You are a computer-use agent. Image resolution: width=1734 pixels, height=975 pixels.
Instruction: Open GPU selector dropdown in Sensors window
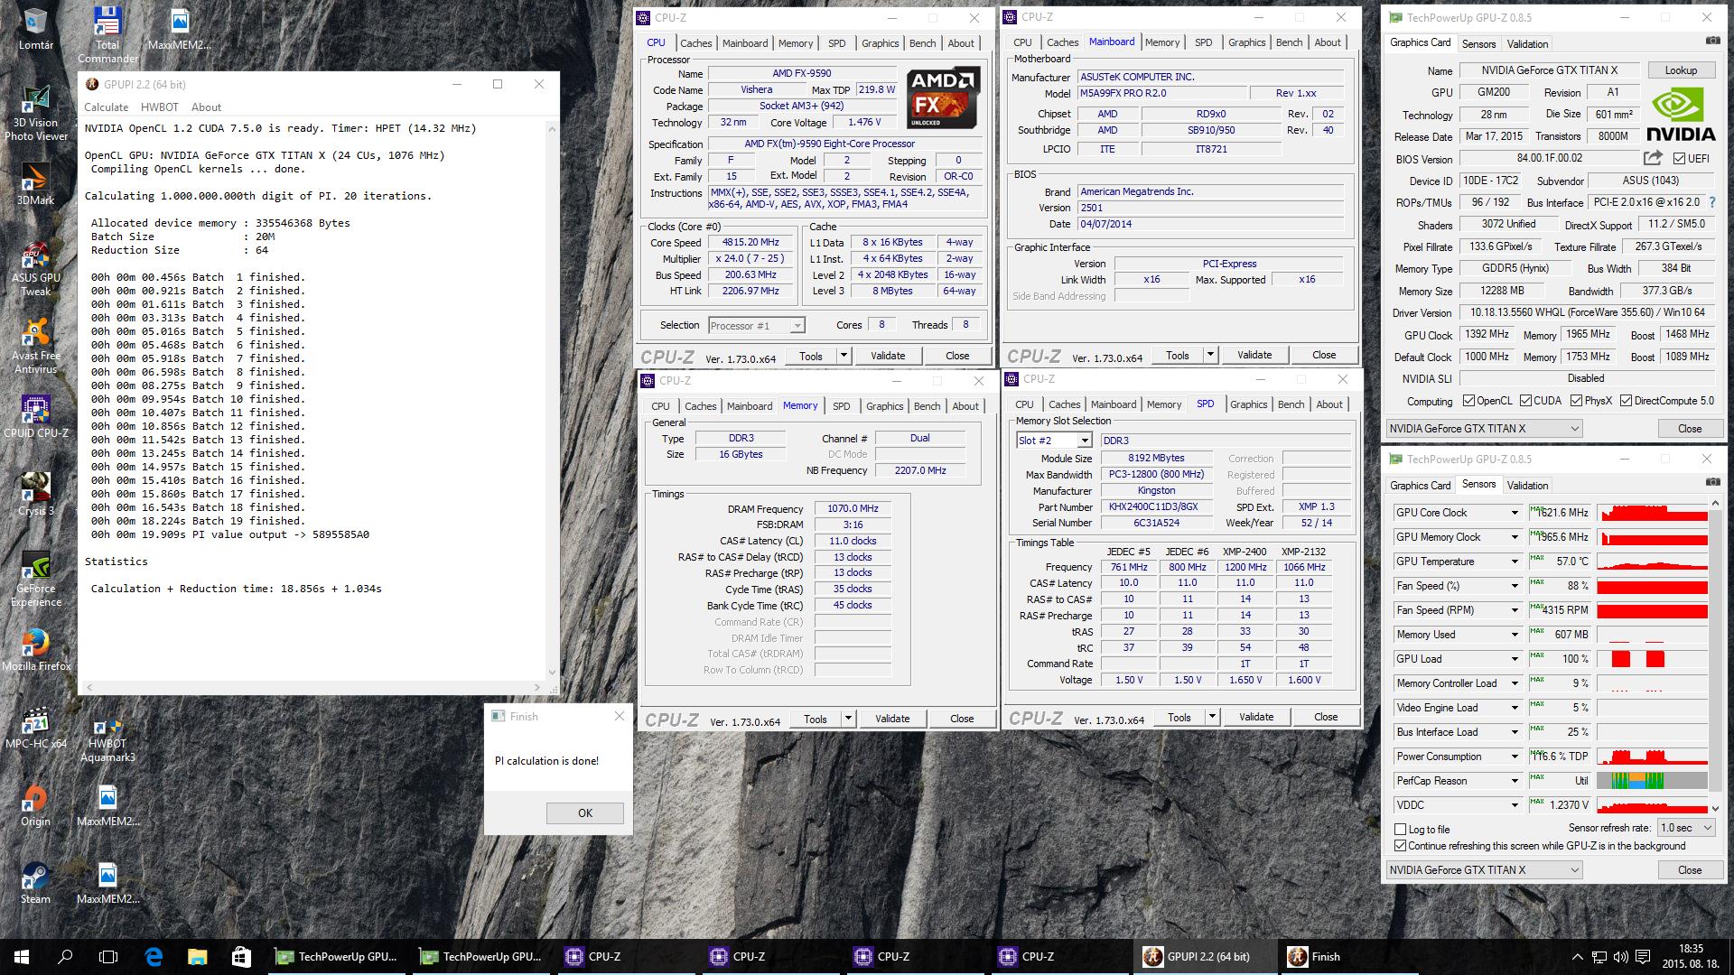pos(1484,870)
